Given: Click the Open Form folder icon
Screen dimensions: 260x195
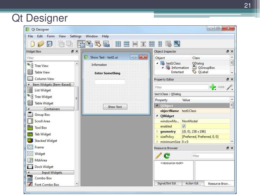Looking at the screenshot, I should click(x=41, y=44).
